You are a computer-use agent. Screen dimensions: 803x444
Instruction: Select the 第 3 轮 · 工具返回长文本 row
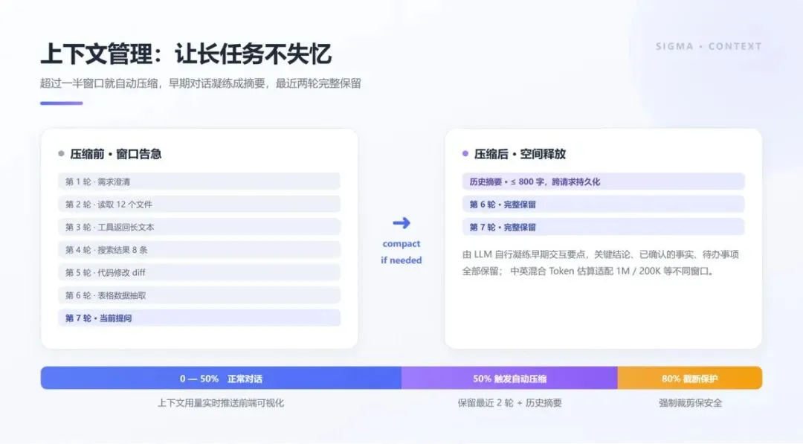[199, 227]
